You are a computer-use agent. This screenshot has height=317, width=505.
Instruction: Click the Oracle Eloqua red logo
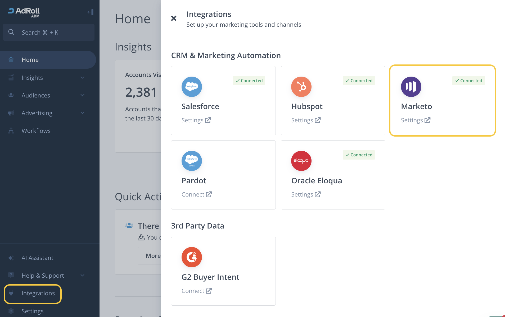[x=301, y=161]
